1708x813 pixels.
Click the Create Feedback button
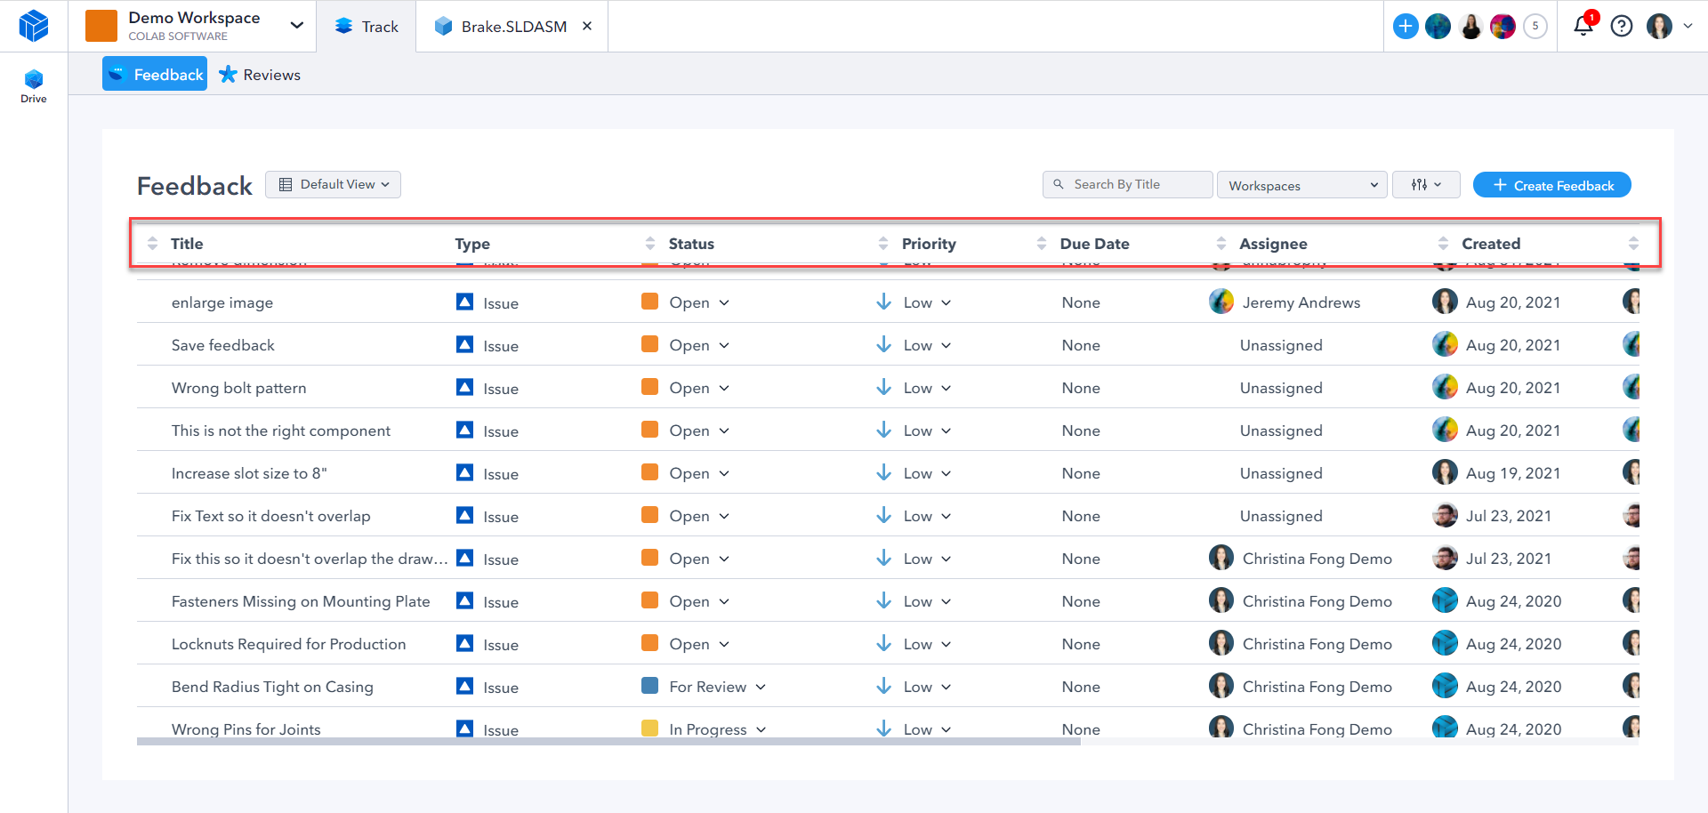point(1551,185)
